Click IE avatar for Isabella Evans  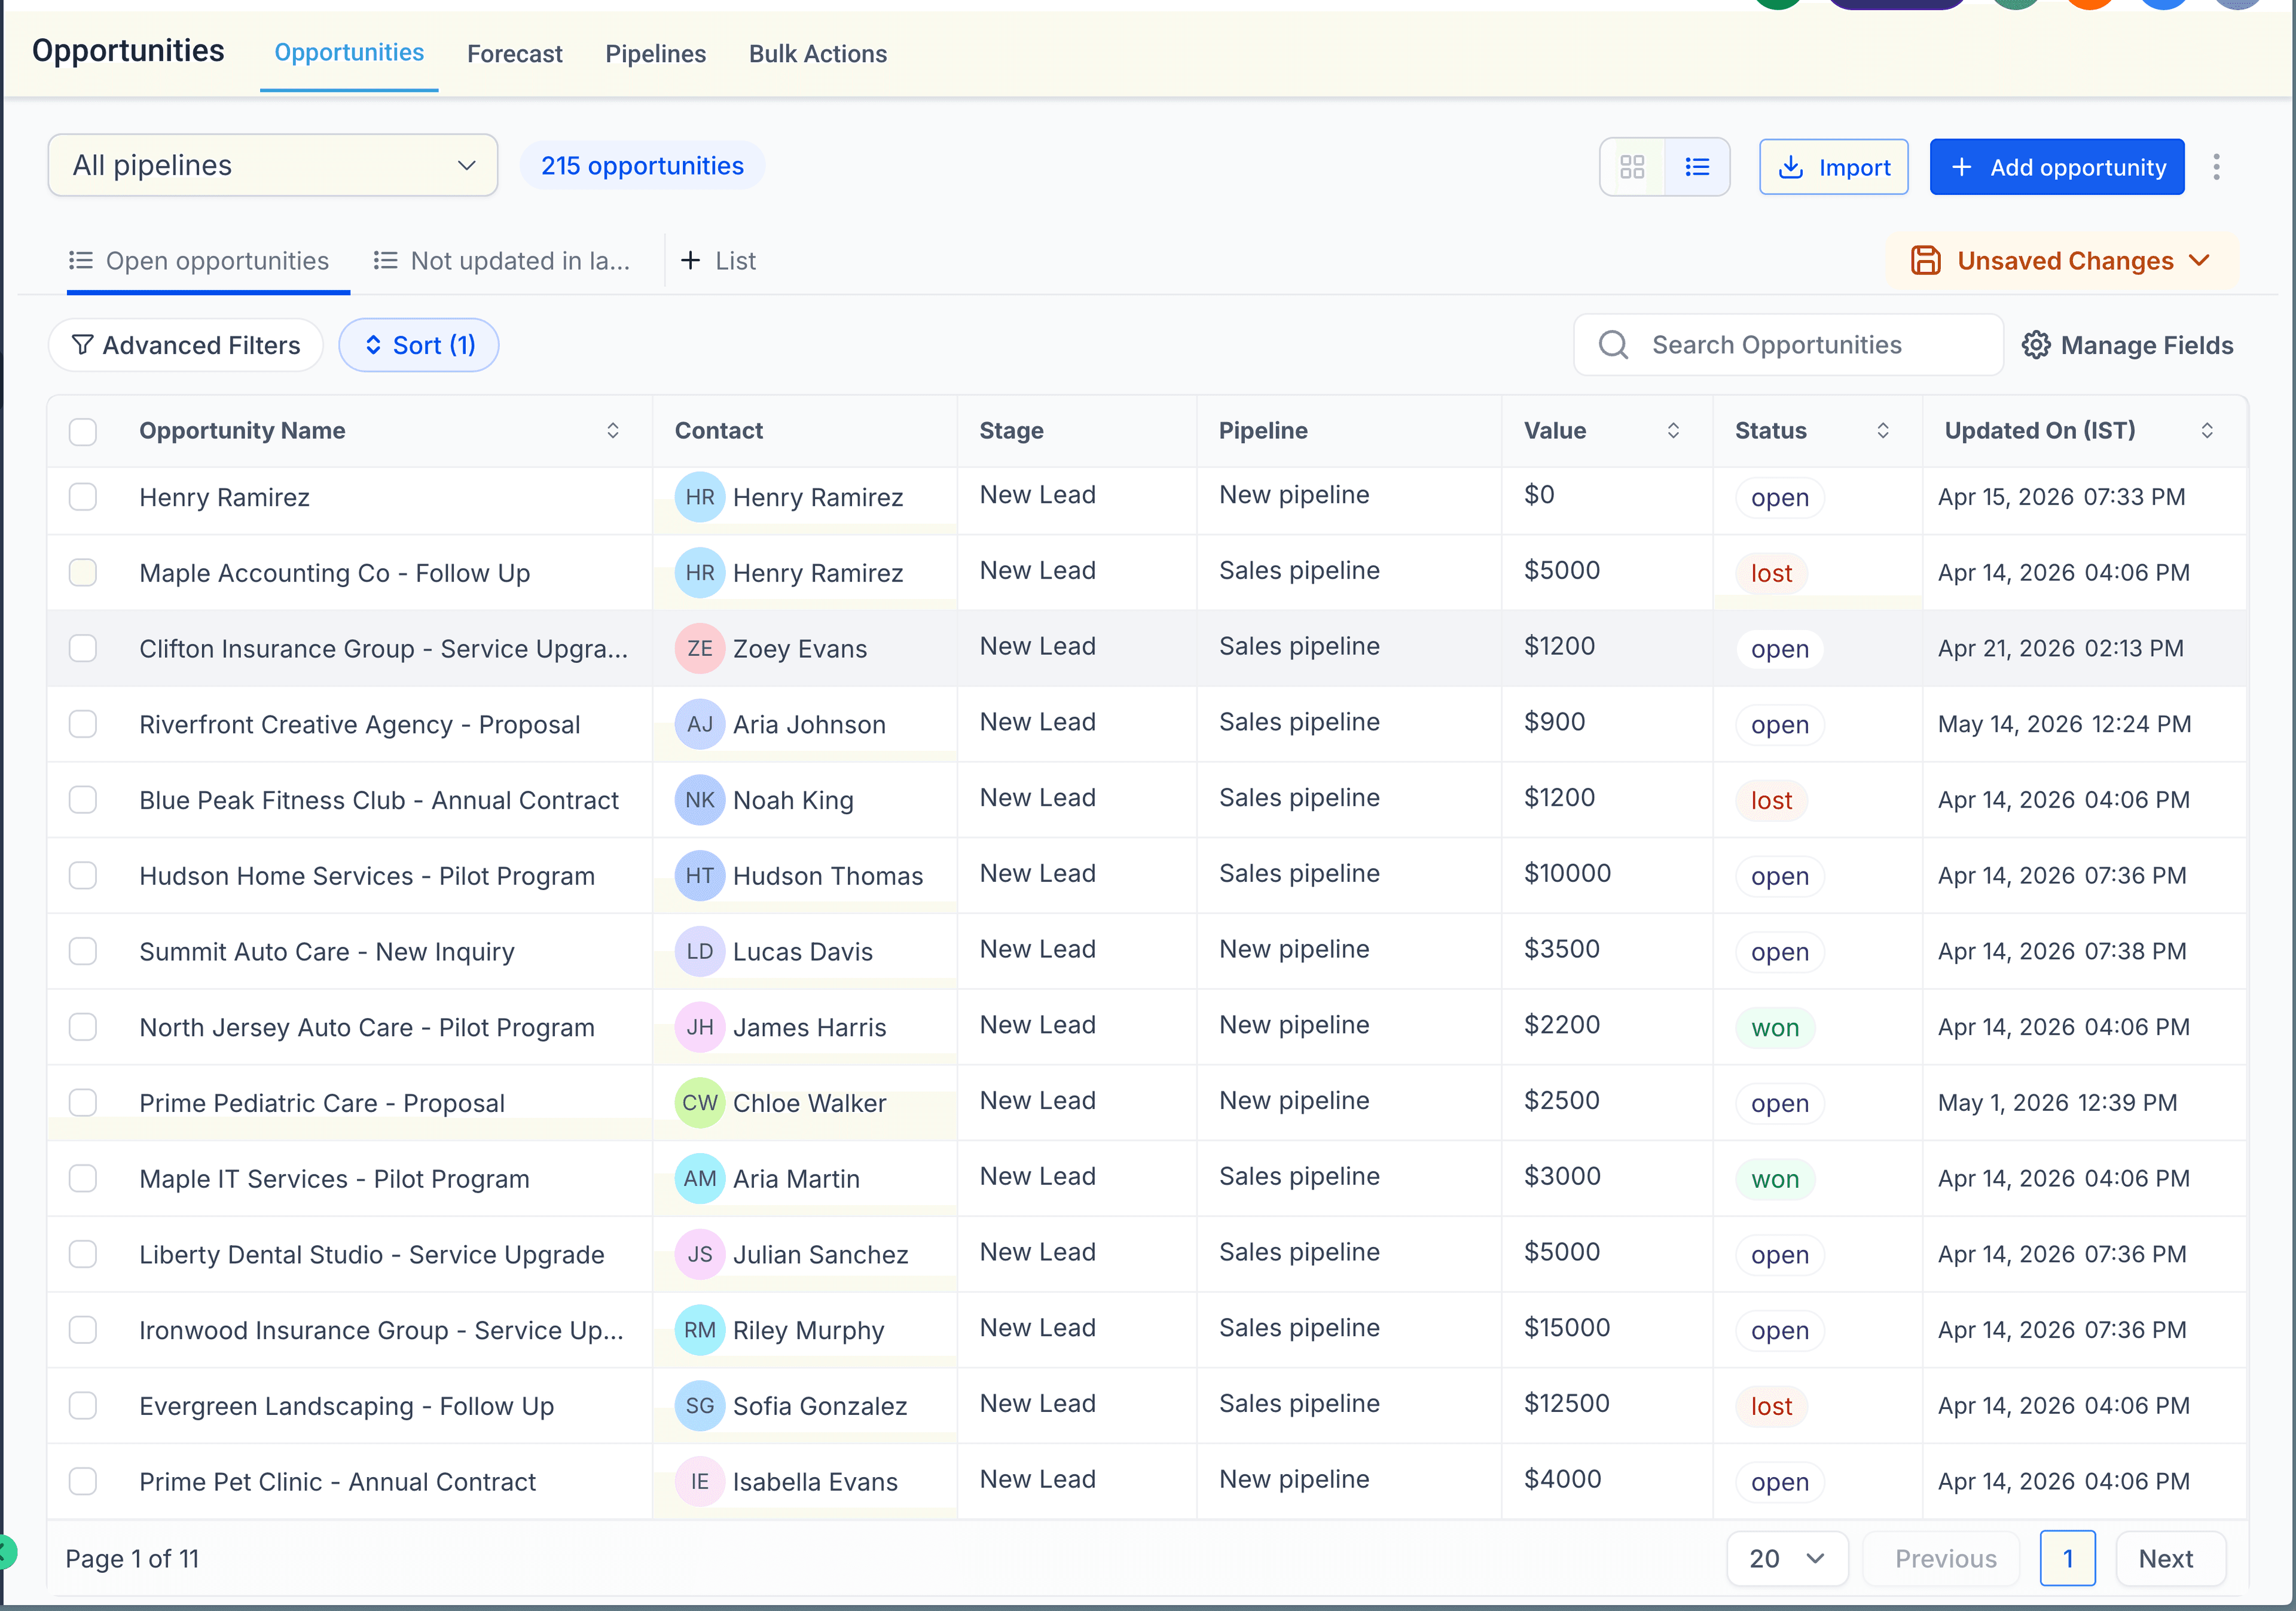point(700,1482)
